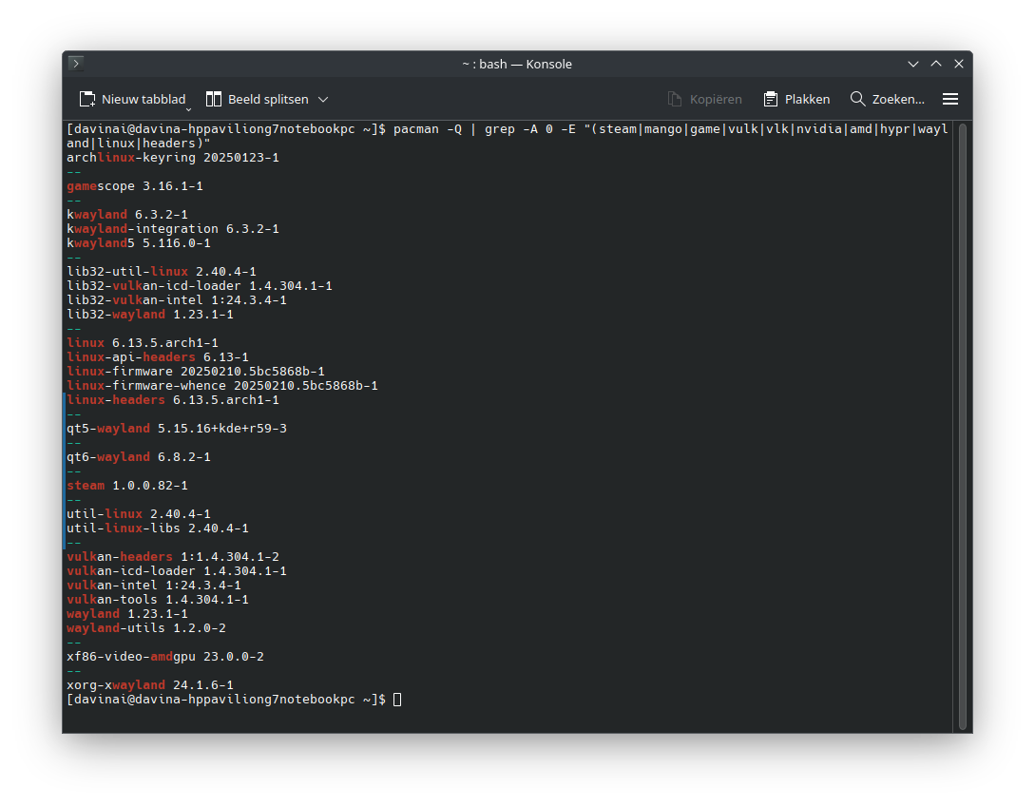Split the view with Beeld splitsen

point(258,99)
